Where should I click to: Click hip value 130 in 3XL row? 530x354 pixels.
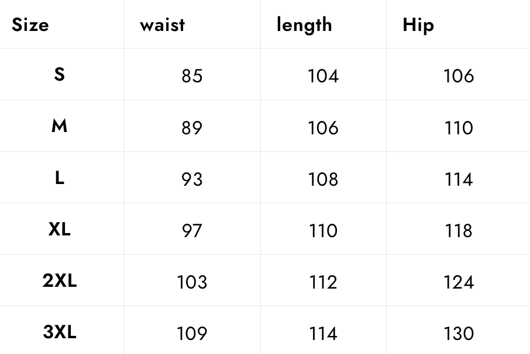click(459, 334)
